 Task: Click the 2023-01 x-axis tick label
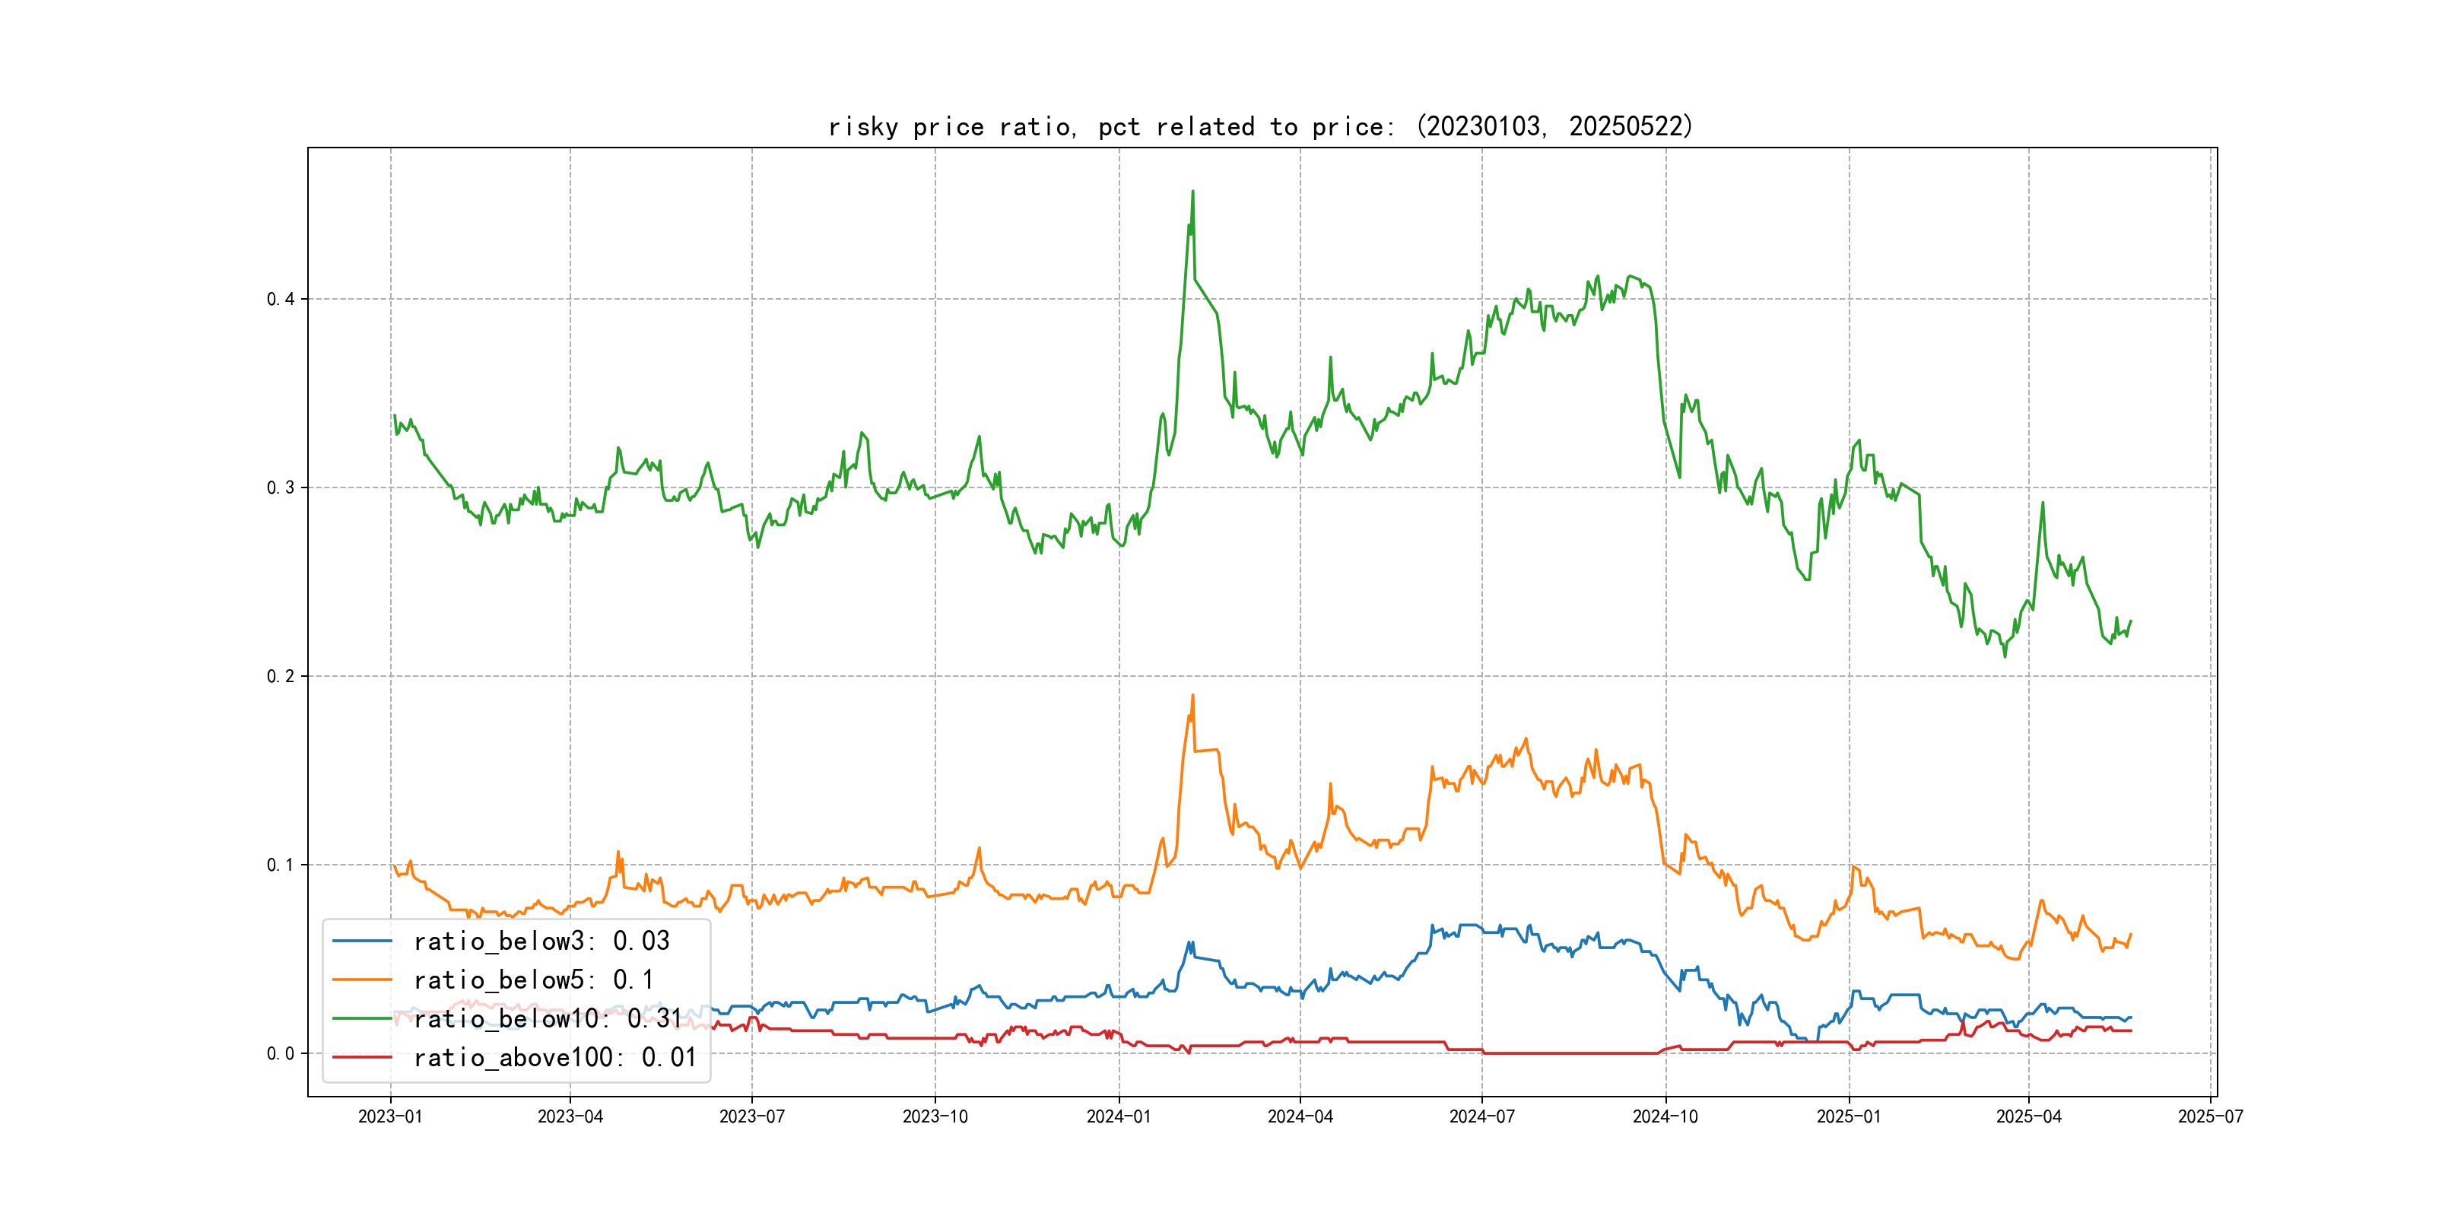tap(390, 1117)
